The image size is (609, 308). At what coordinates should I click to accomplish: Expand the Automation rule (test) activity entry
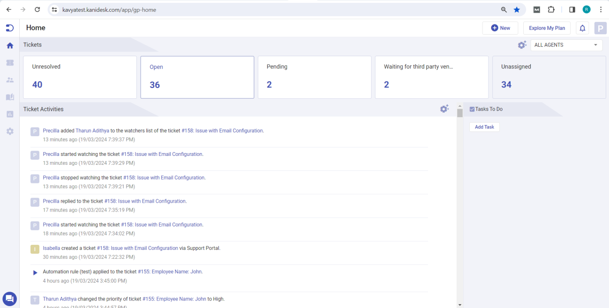[35, 272]
